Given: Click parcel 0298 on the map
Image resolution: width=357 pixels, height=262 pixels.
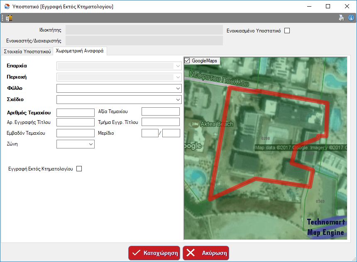Looking at the screenshot, I should [x=266, y=138].
